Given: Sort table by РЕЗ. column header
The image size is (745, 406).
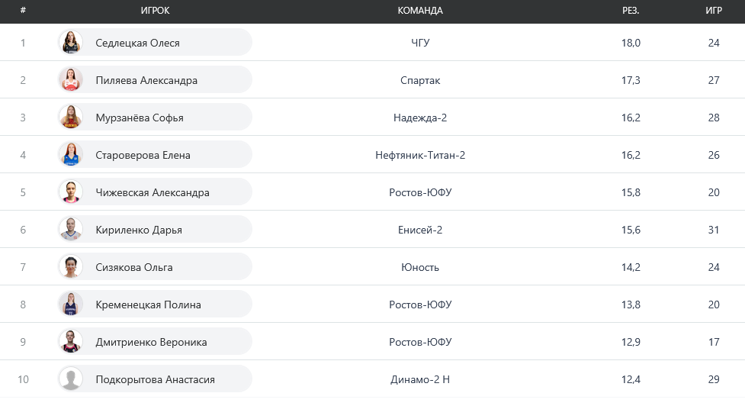Looking at the screenshot, I should pyautogui.click(x=631, y=11).
